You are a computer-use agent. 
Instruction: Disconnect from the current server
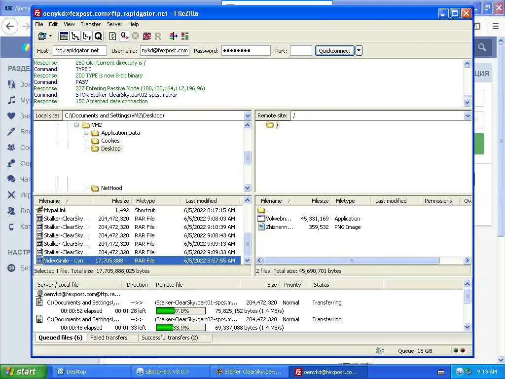tap(147, 36)
